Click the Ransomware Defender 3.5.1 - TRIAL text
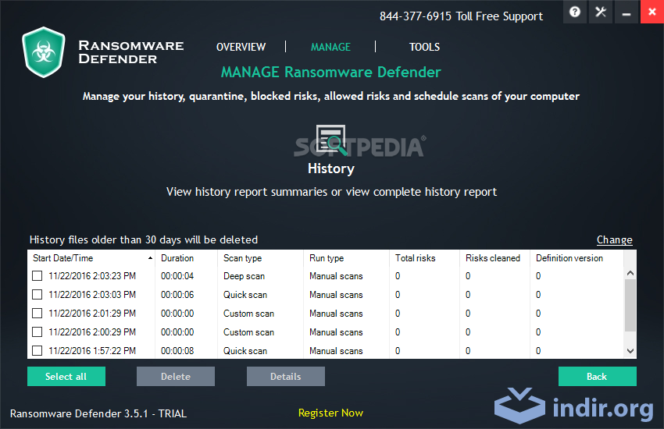This screenshot has width=664, height=429. (98, 413)
